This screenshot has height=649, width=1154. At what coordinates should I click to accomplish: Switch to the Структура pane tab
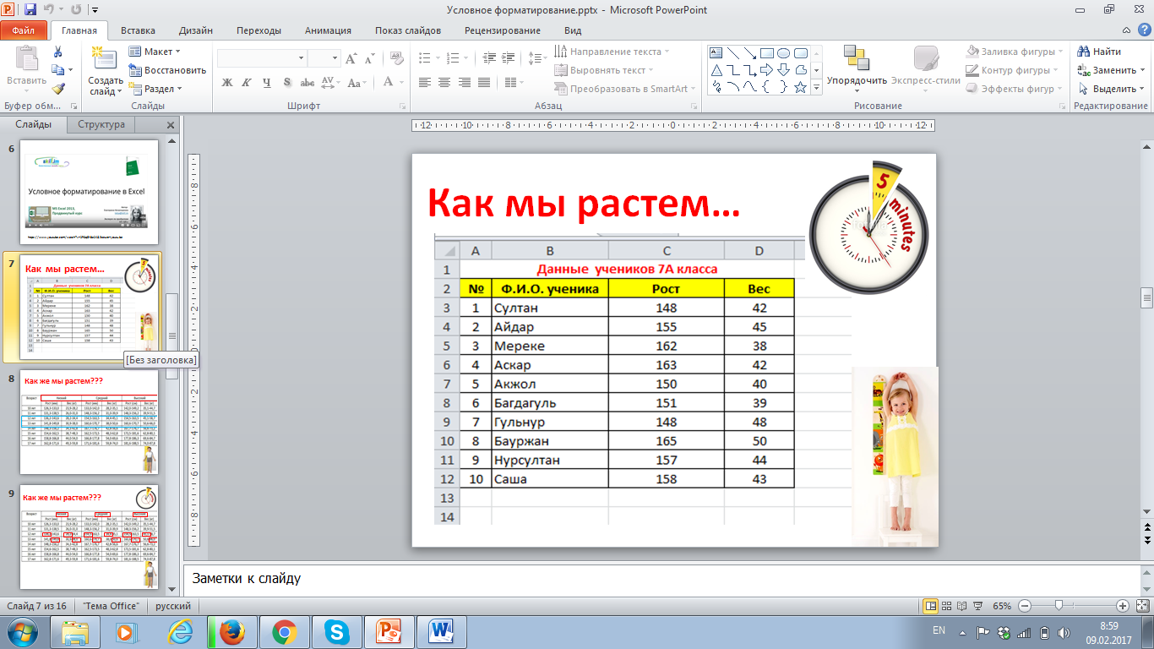pyautogui.click(x=101, y=124)
